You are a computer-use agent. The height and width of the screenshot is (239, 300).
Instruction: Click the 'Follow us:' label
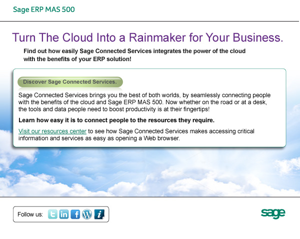(30, 214)
